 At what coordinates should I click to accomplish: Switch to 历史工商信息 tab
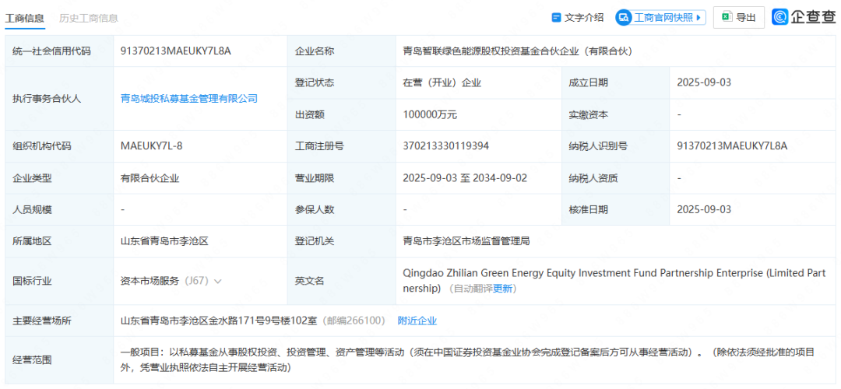tap(89, 18)
